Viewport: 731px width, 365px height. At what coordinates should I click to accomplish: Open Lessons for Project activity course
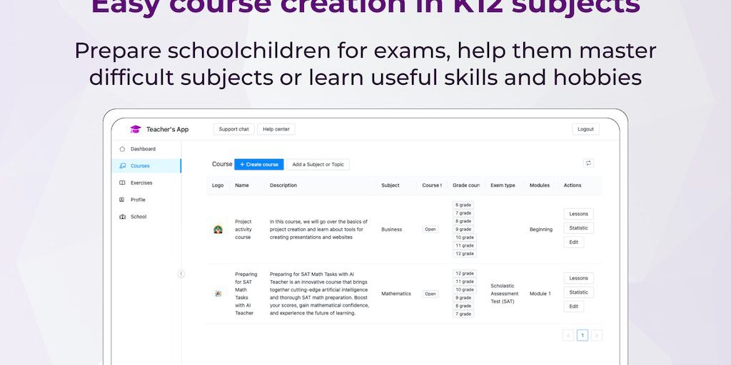click(578, 214)
